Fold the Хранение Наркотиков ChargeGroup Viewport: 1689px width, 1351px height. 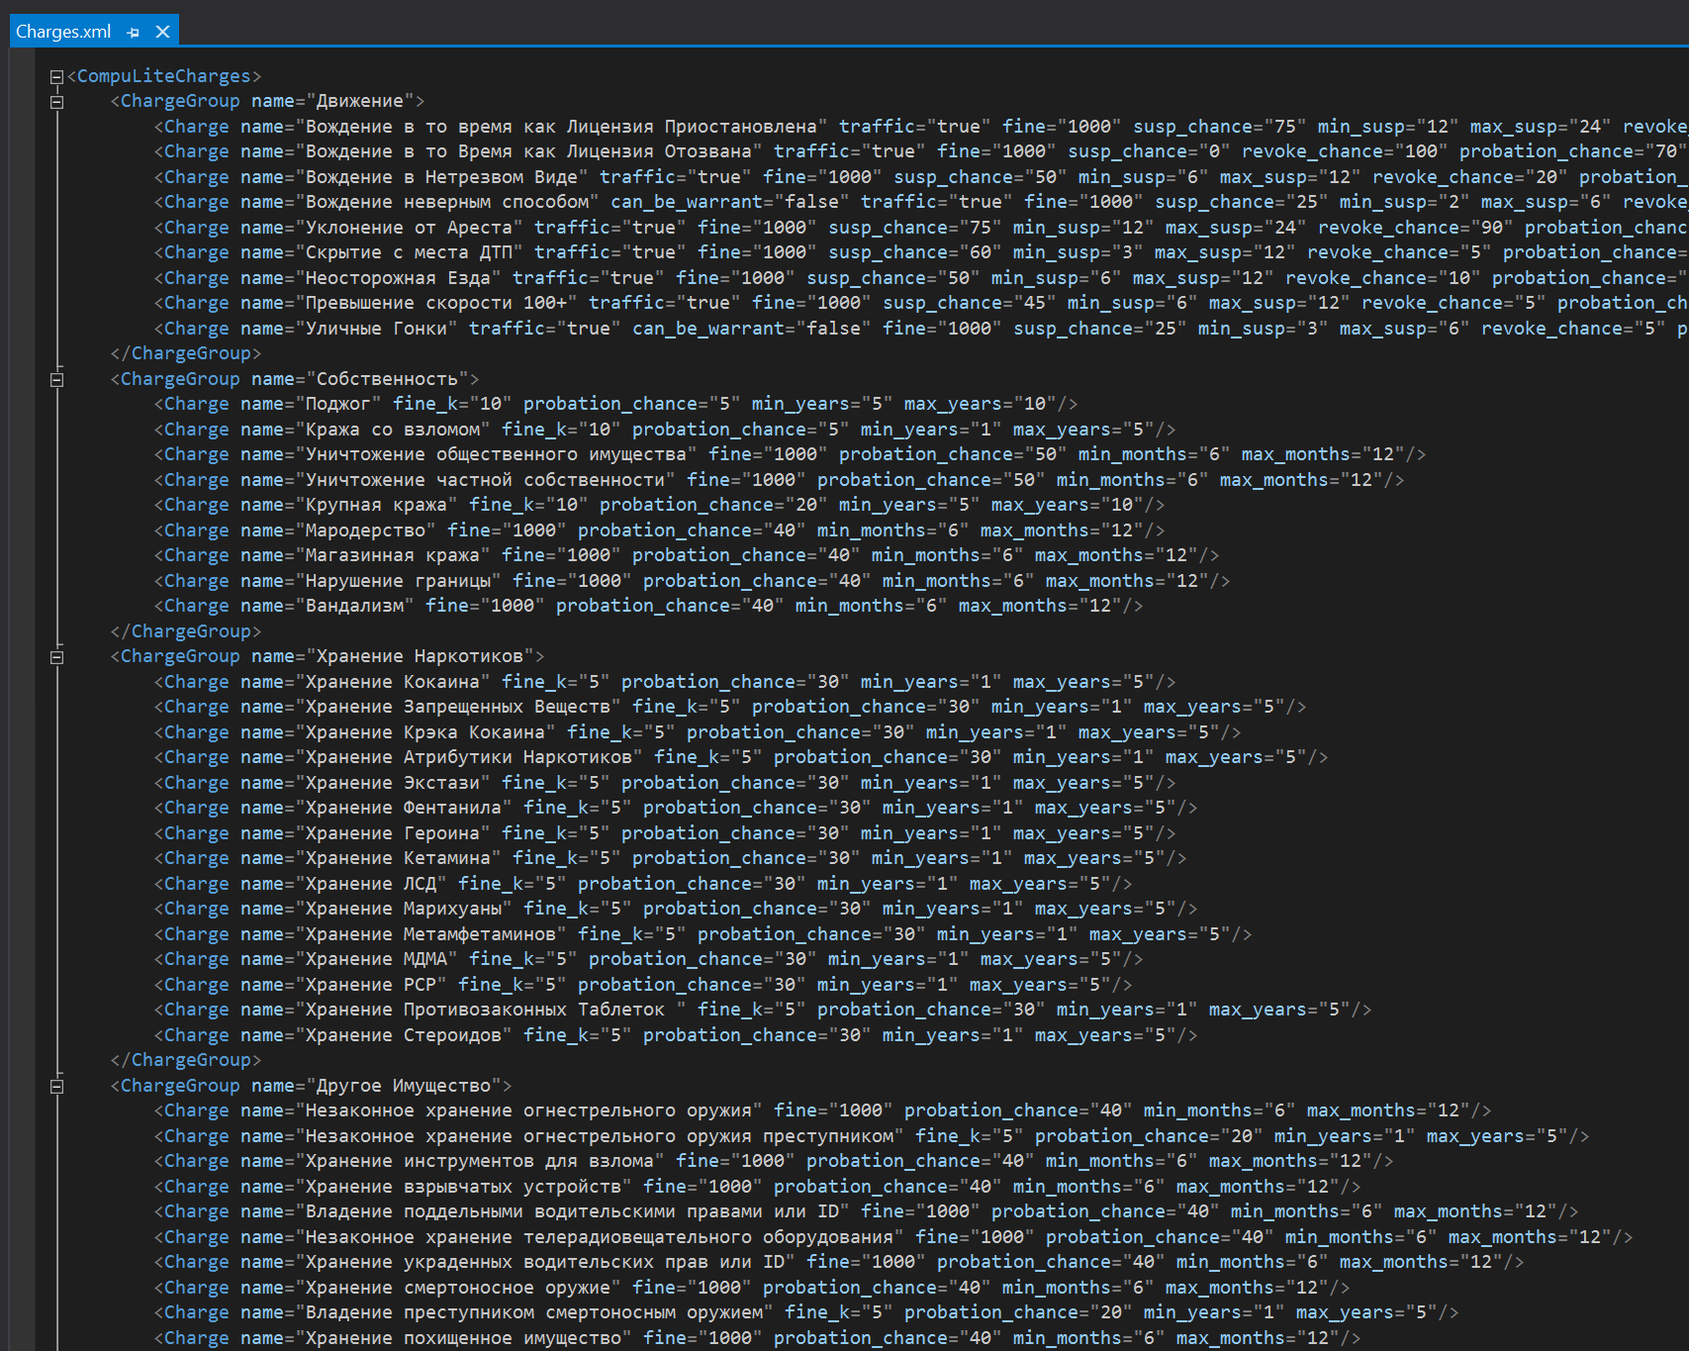click(x=56, y=657)
